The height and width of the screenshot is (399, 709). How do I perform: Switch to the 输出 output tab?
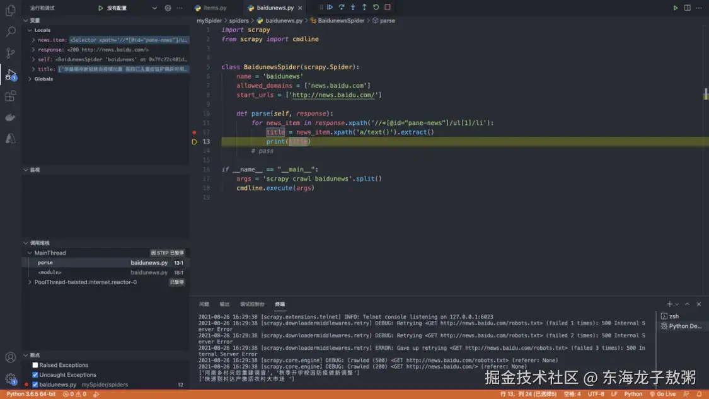225,304
